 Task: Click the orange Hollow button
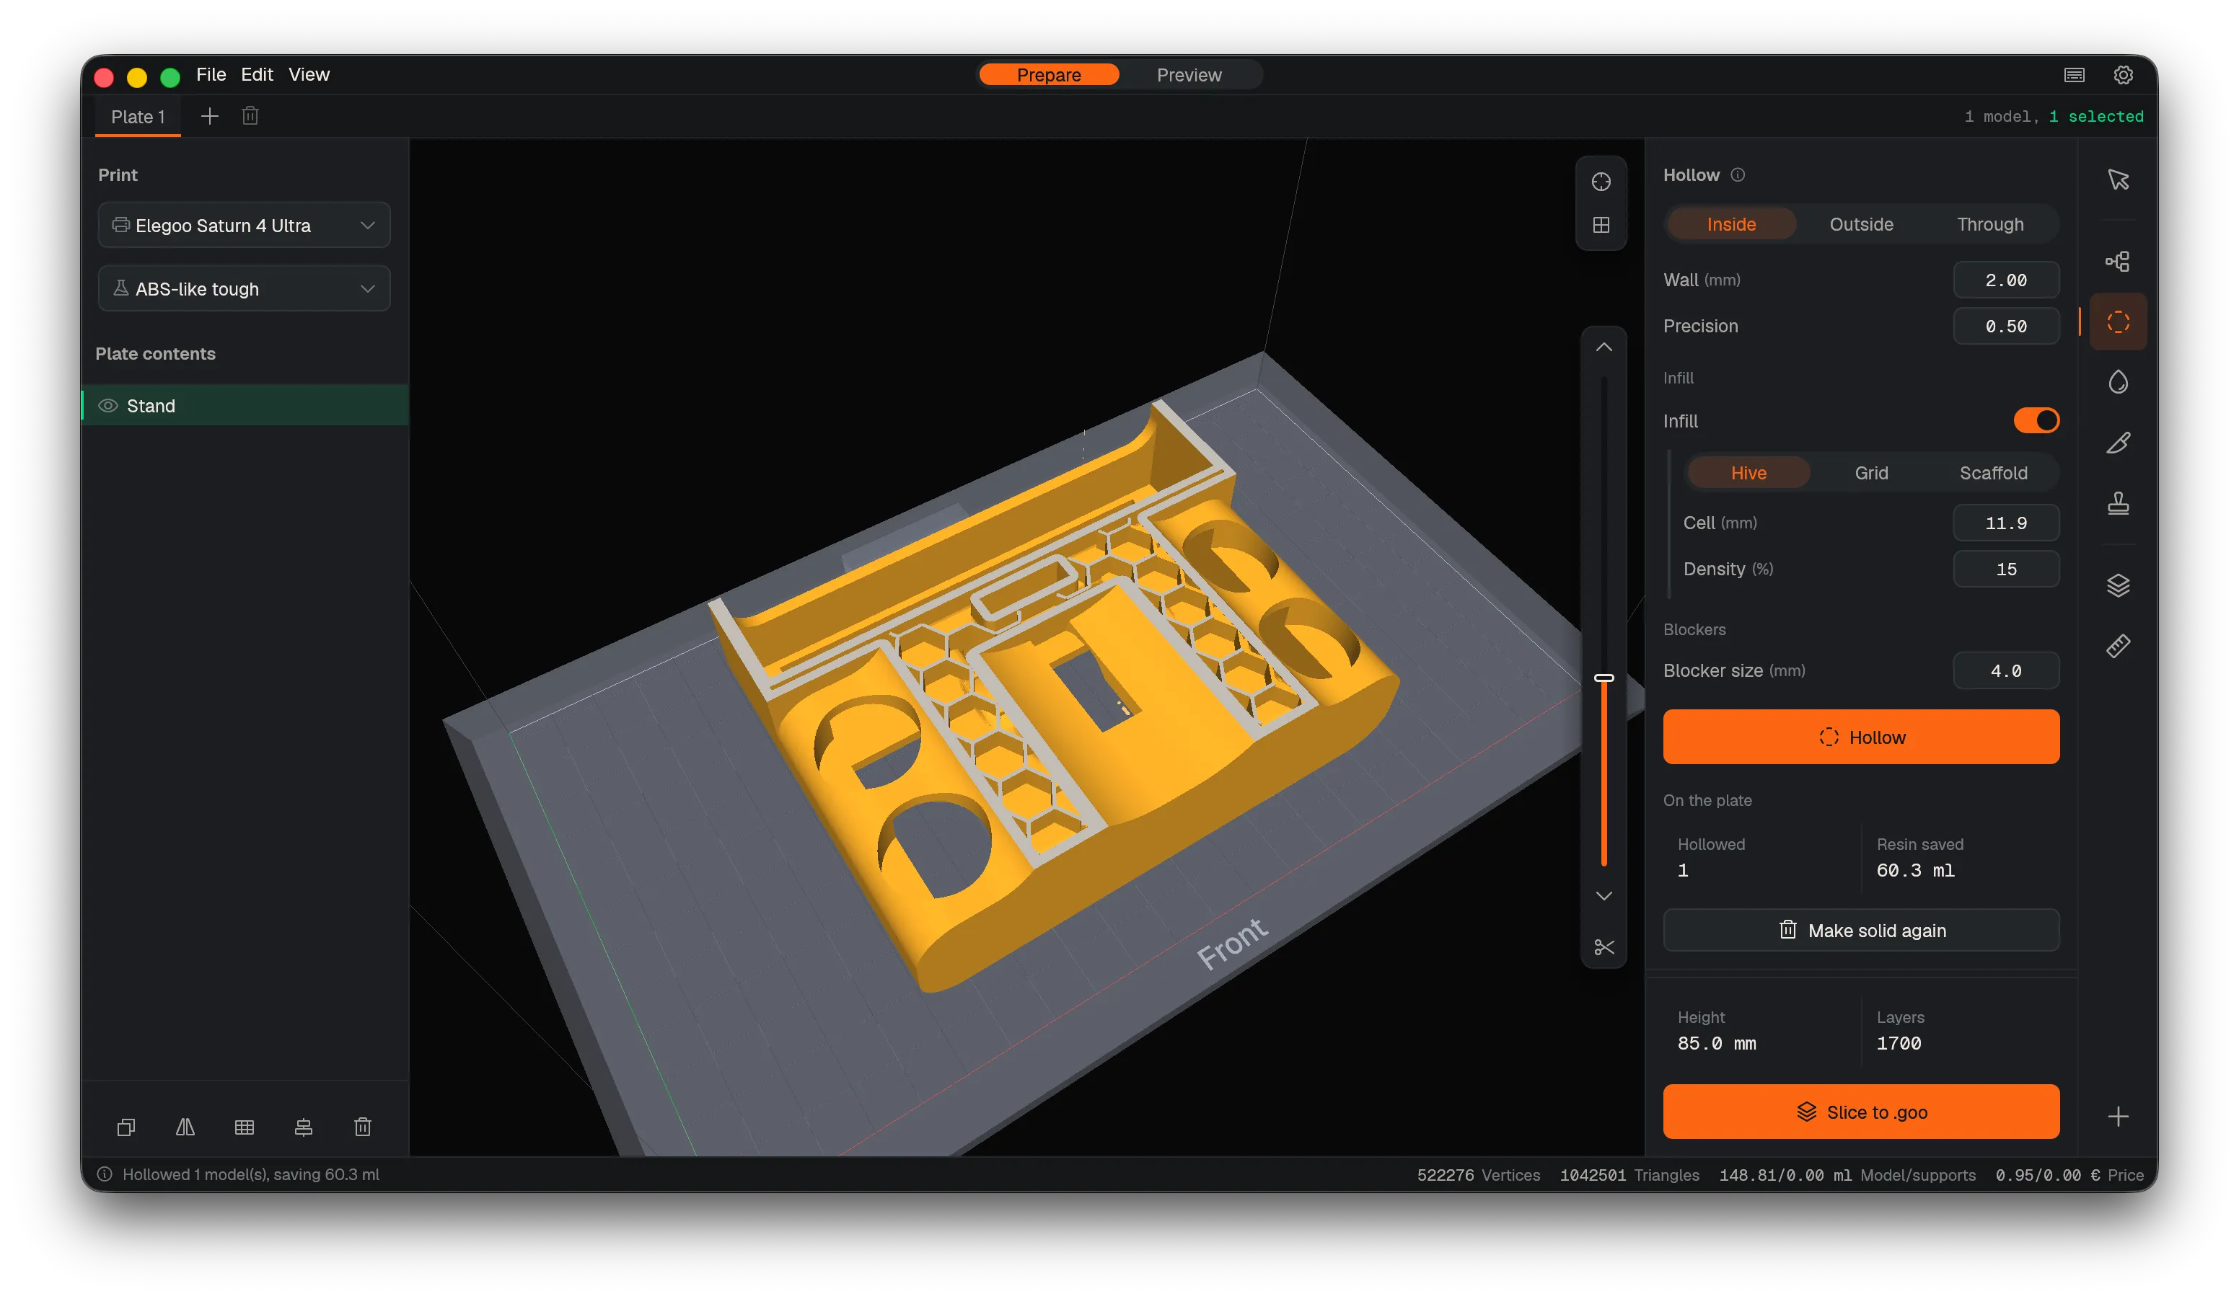tap(1860, 737)
